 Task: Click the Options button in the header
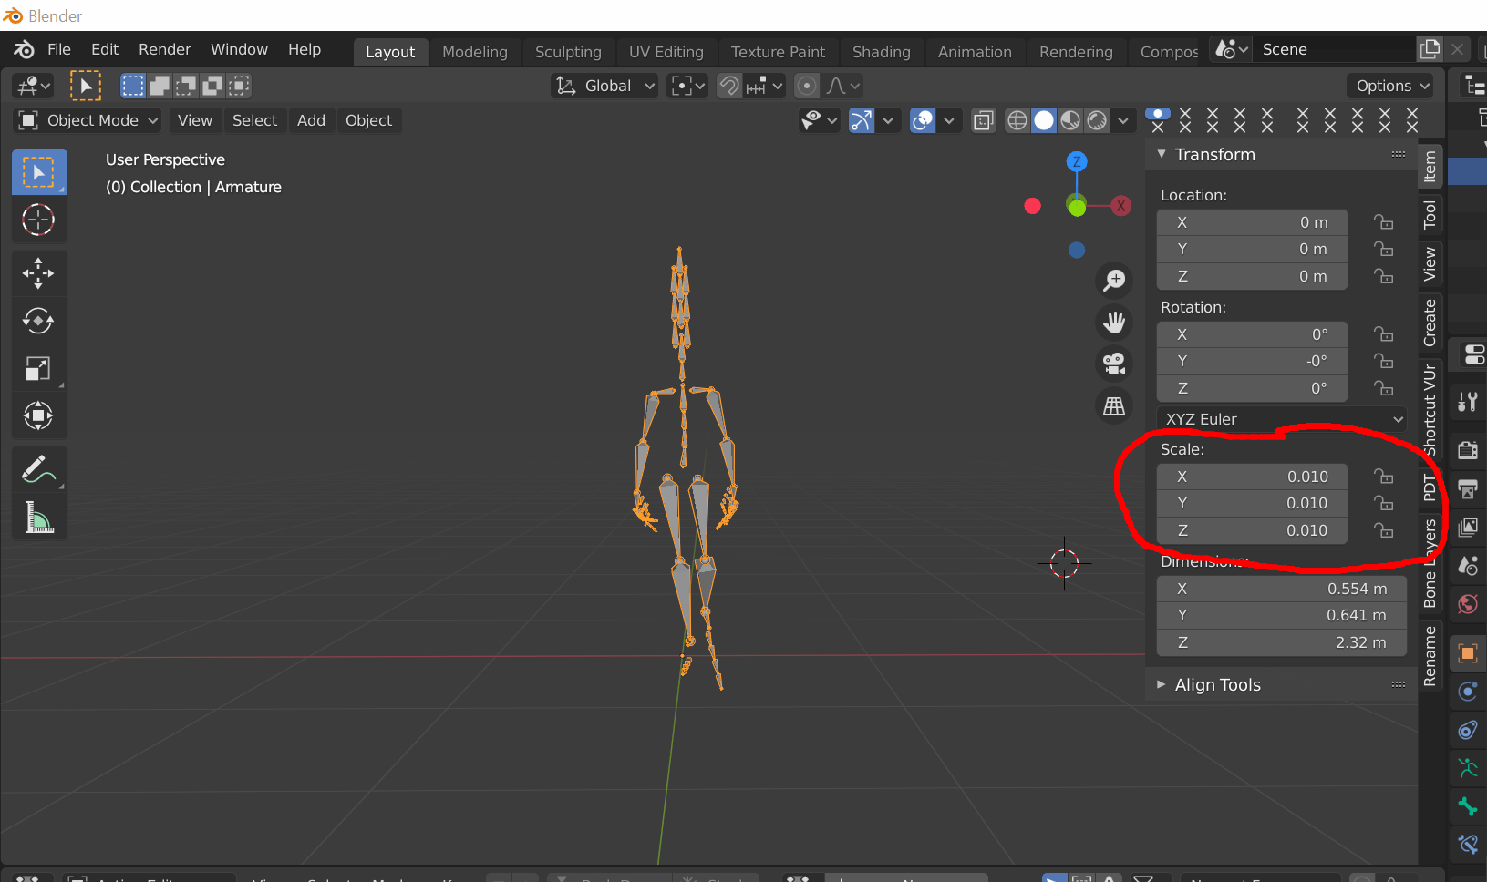[x=1388, y=85]
